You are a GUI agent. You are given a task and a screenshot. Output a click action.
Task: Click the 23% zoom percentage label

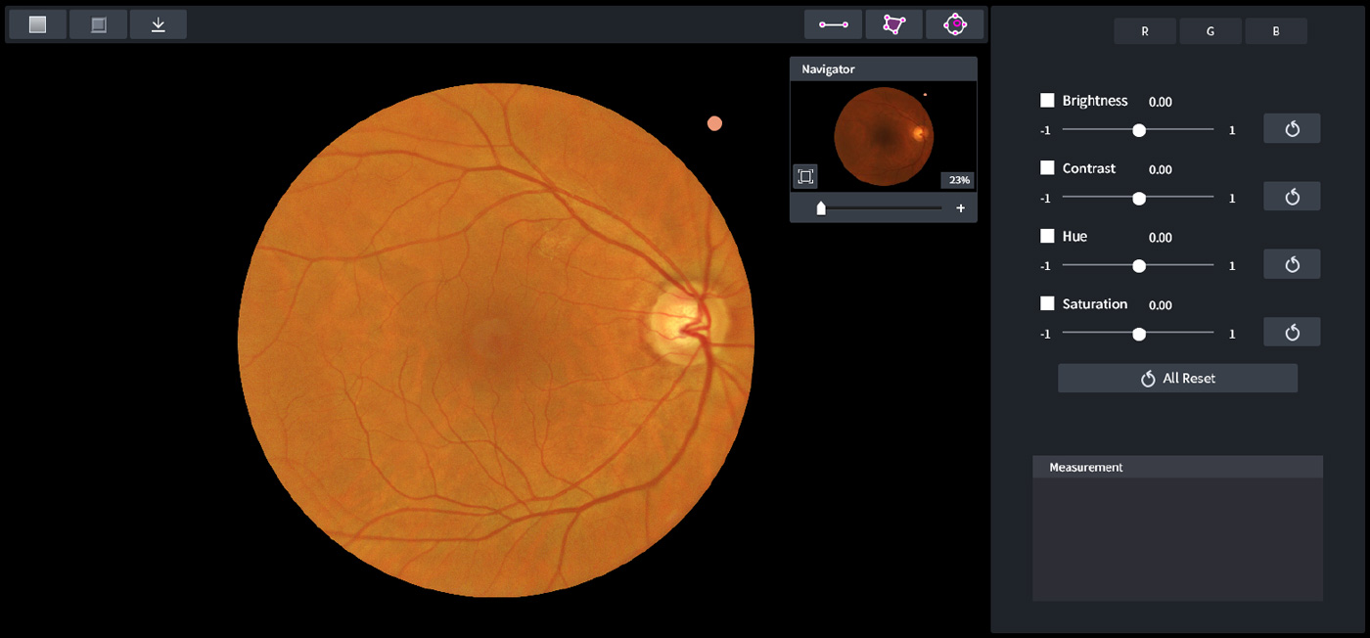pyautogui.click(x=957, y=180)
